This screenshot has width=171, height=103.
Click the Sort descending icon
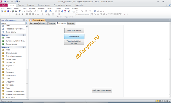coord(78,11)
